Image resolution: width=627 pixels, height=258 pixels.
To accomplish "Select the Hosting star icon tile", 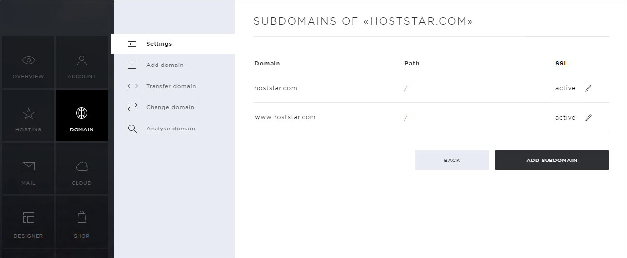I will 28,115.
